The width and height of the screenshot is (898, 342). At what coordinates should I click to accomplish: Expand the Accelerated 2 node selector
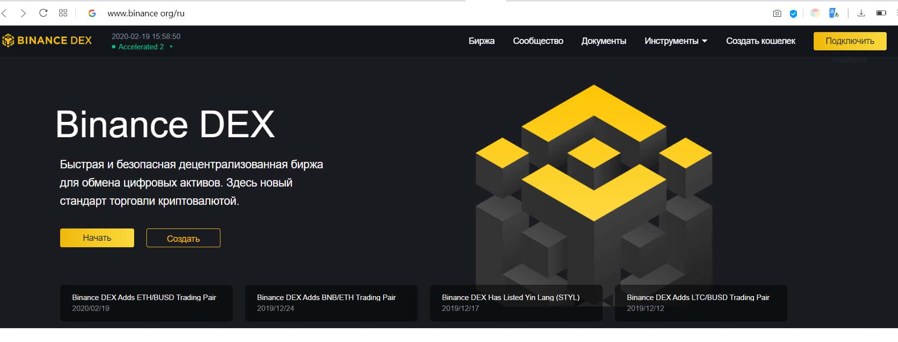coord(143,47)
